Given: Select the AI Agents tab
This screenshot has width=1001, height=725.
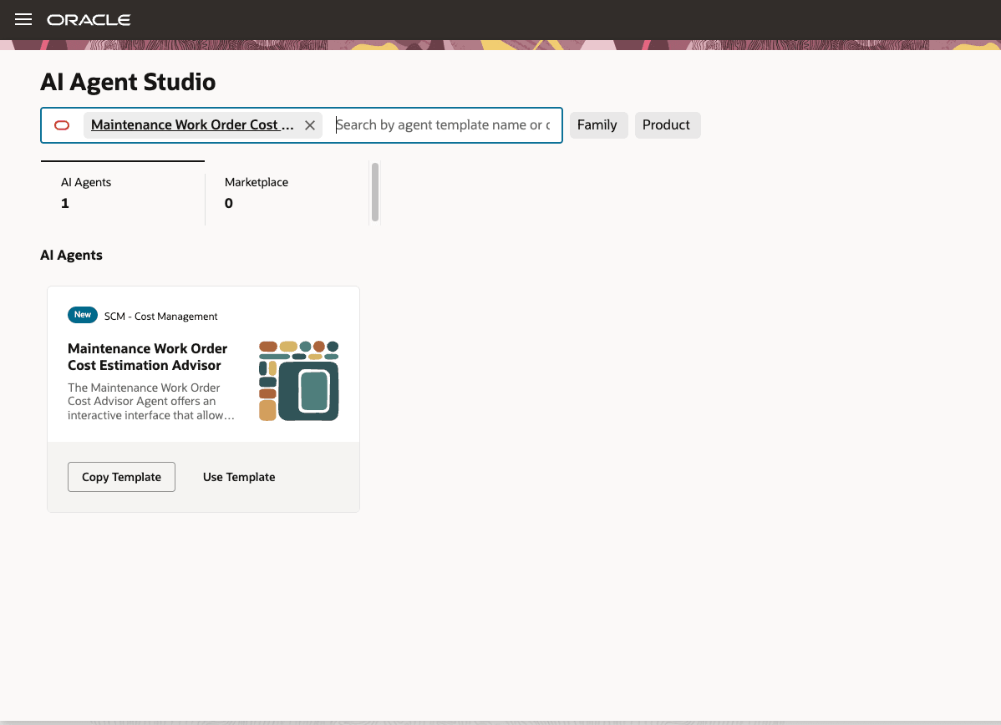Looking at the screenshot, I should 123,193.
